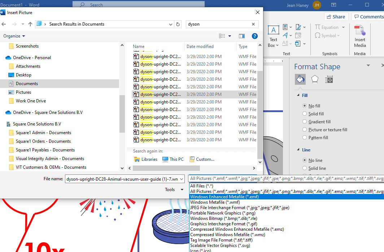This screenshot has height=252, width=384.
Task: Expand File name combo box dropdown
Action: point(182,179)
